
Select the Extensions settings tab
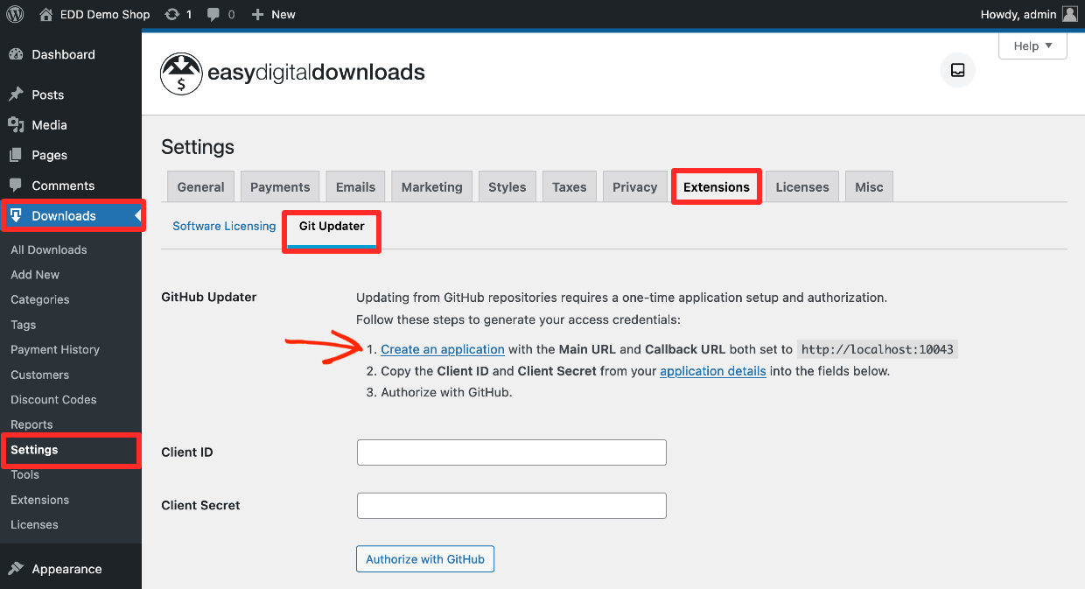[717, 186]
